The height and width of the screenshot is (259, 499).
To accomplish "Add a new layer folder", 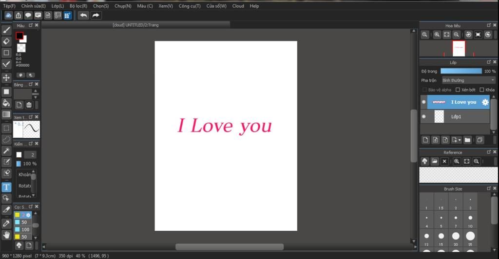I will click(x=467, y=140).
